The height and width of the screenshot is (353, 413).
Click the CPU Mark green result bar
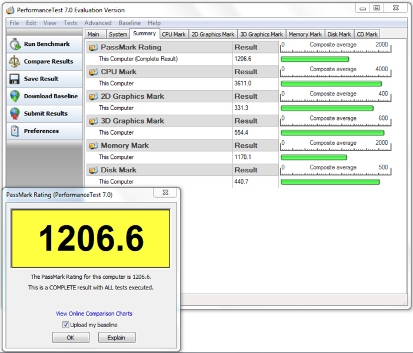331,84
